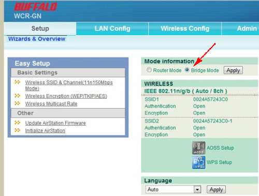Screen dimensions: 259x196
Task: Open Update AirStation Firmware link
Action: (x=55, y=123)
